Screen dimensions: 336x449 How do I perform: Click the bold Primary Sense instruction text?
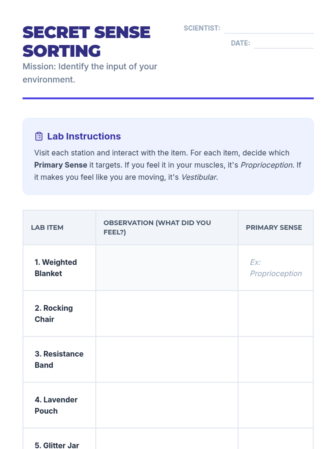(60, 165)
